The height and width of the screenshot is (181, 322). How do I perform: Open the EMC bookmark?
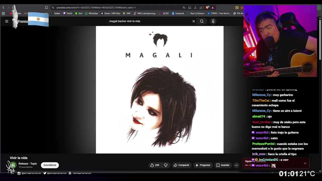coord(127,13)
